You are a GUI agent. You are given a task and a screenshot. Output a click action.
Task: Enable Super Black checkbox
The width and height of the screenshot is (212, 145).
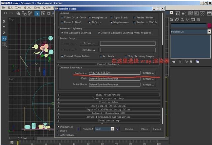click(x=111, y=18)
